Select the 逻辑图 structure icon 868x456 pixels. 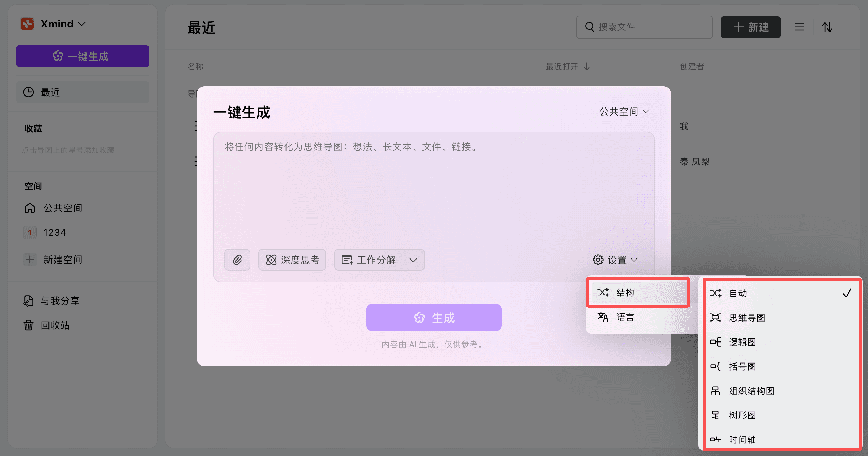click(x=716, y=342)
